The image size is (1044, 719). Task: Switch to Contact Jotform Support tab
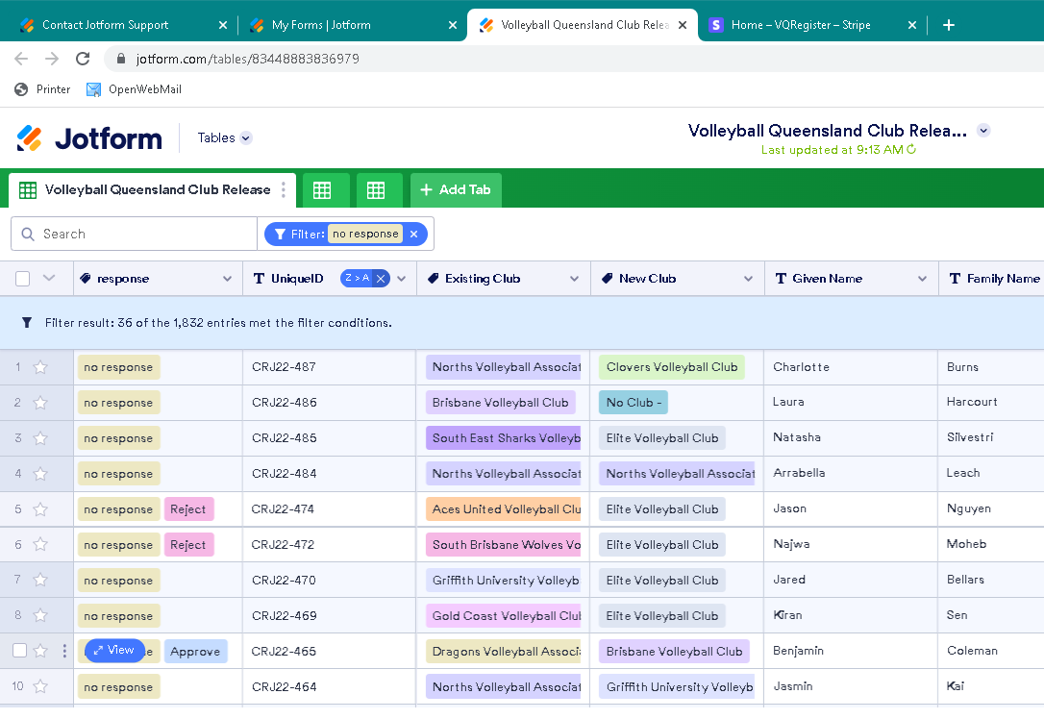click(x=106, y=25)
